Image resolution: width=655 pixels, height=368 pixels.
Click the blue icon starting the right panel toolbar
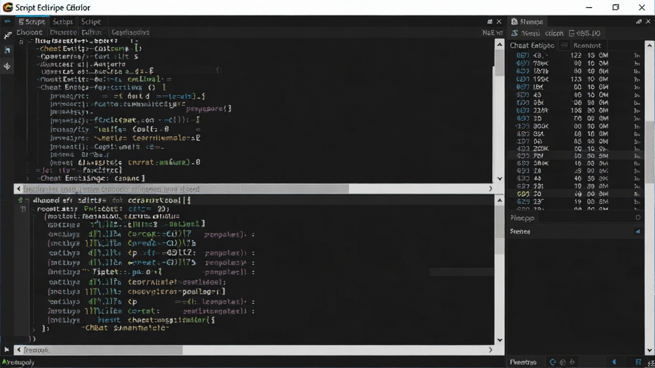pyautogui.click(x=515, y=33)
